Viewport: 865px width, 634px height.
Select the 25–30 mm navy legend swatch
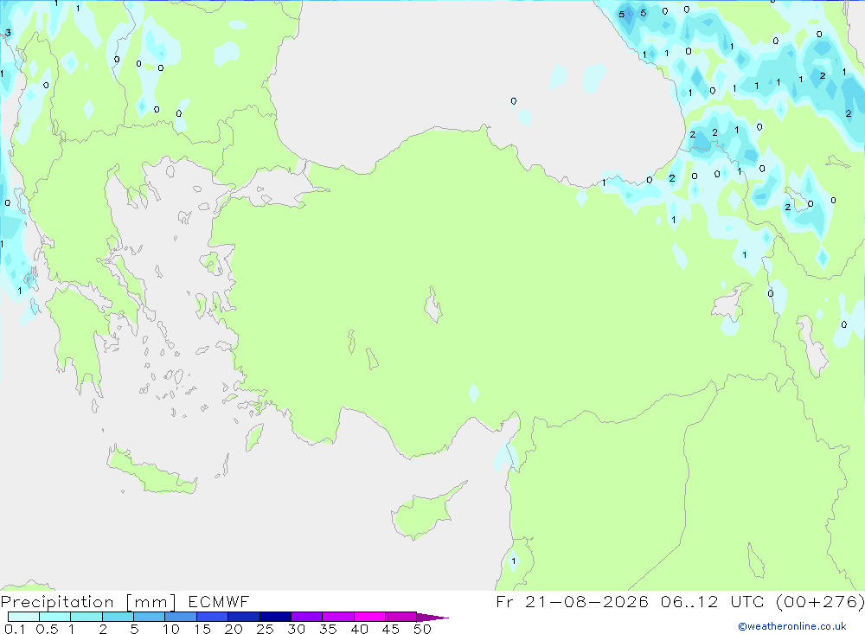coord(275,617)
